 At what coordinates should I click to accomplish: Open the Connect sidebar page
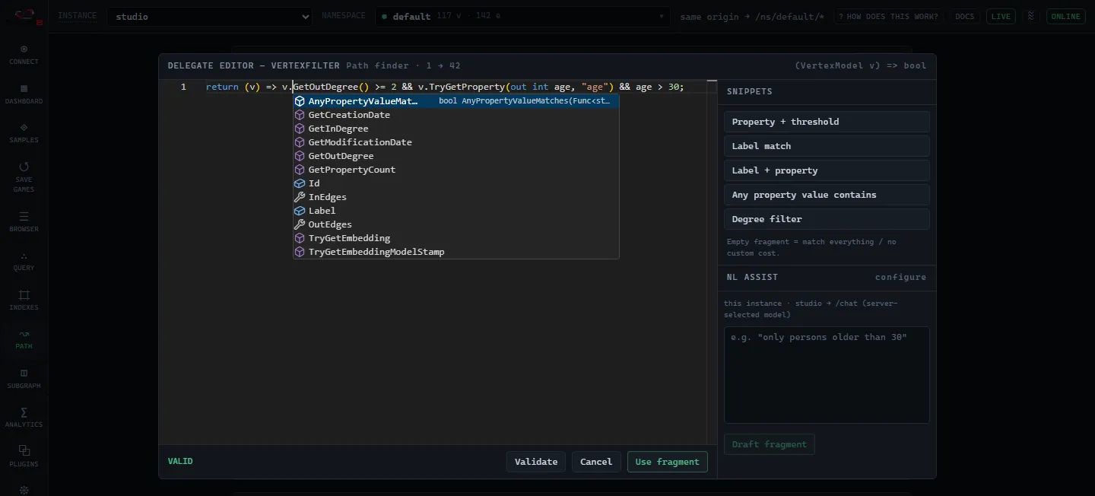tap(24, 54)
